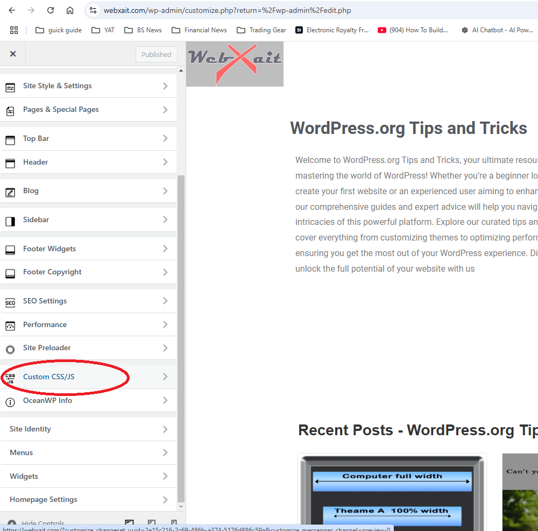Open the guick guide bookmark folder
Image resolution: width=538 pixels, height=531 pixels.
click(59, 30)
